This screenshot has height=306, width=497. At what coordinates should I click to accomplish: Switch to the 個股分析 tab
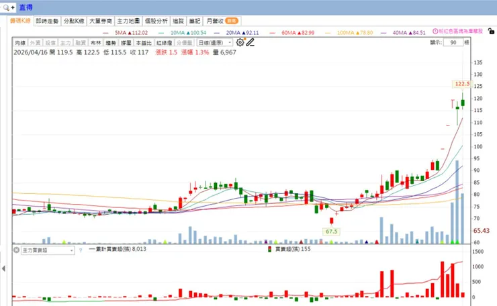[156, 21]
